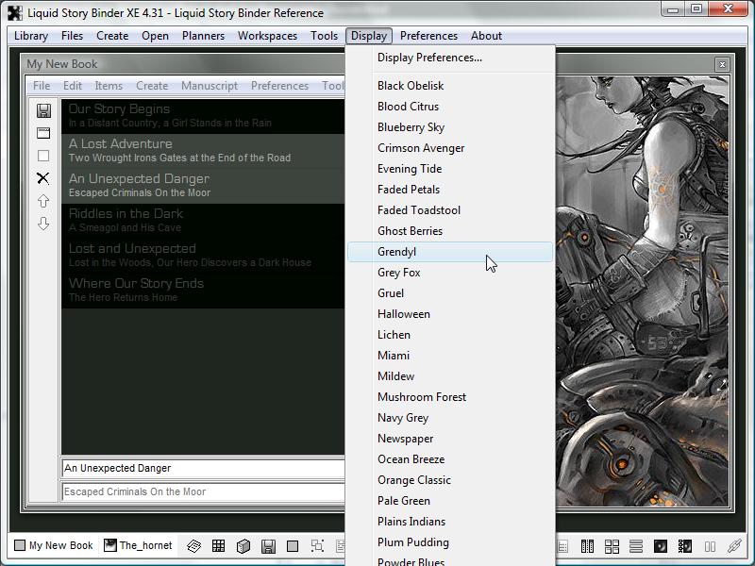This screenshot has width=755, height=566.
Task: Click the window icon below save icon
Action: pyautogui.click(x=43, y=133)
